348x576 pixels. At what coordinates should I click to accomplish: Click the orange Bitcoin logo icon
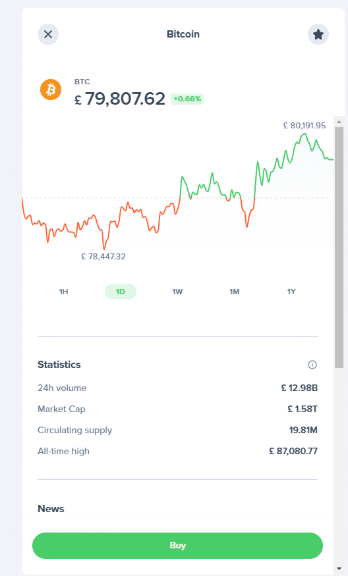coord(51,90)
